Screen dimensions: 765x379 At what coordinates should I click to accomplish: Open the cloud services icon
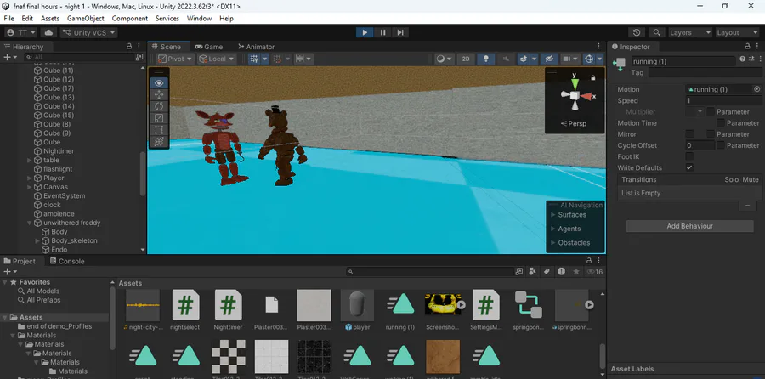(48, 32)
